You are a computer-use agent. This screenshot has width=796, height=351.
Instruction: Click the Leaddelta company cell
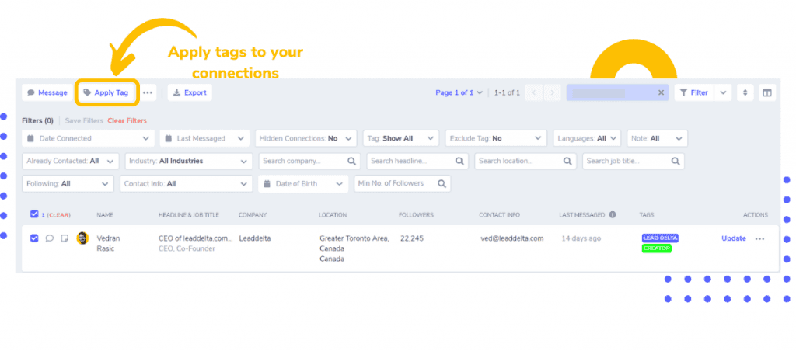(255, 238)
